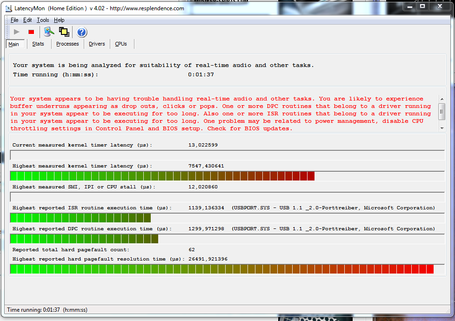This screenshot has height=321, width=455.
Task: Open the File menu
Action: (x=14, y=20)
